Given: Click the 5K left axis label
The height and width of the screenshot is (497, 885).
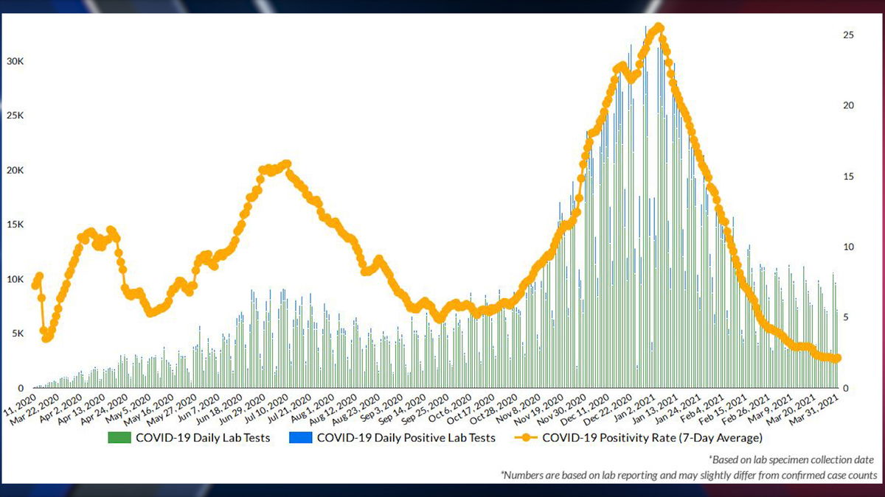Looking at the screenshot, I should click(18, 334).
